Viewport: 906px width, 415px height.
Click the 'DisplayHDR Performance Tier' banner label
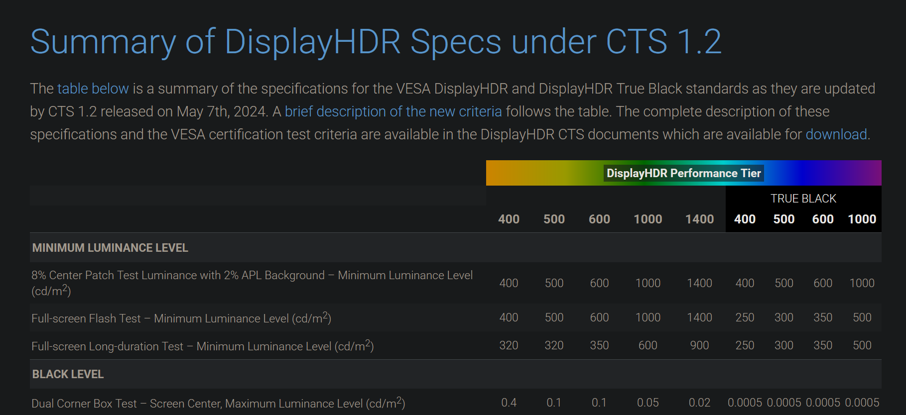pos(683,173)
